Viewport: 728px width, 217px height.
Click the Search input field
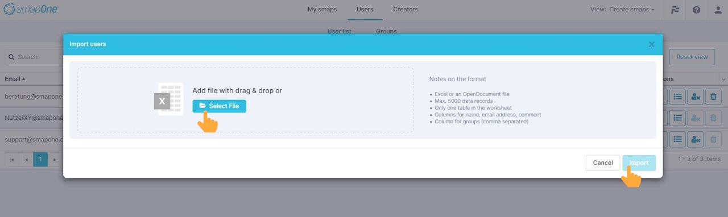[x=34, y=57]
